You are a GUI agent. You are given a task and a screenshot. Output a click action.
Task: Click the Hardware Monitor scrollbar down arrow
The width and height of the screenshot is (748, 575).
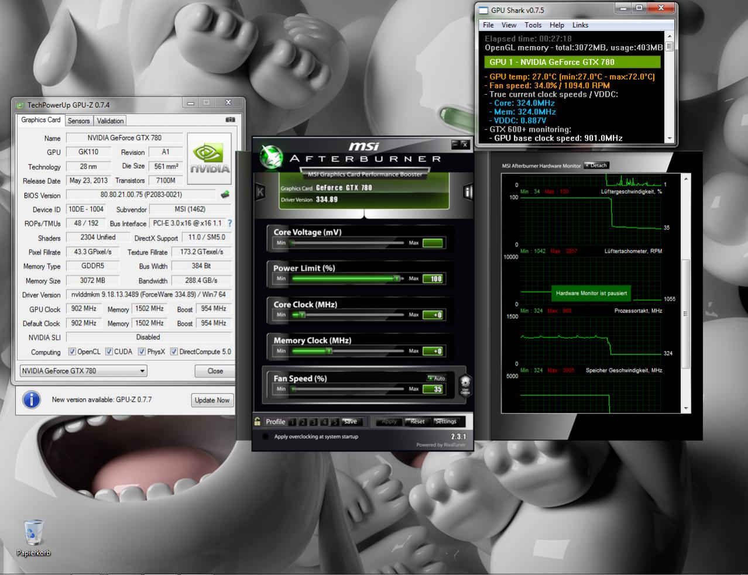point(687,408)
